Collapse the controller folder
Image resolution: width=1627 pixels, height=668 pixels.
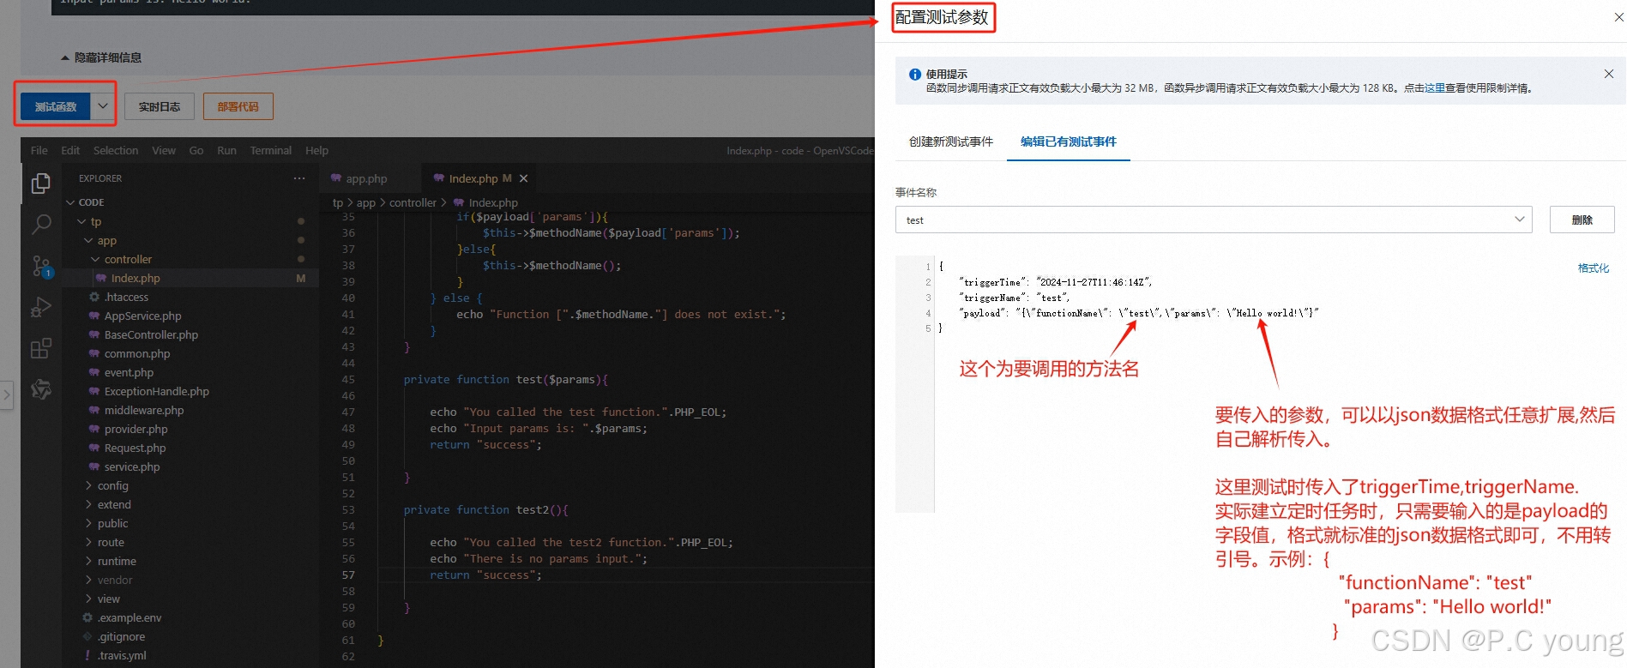pyautogui.click(x=122, y=259)
